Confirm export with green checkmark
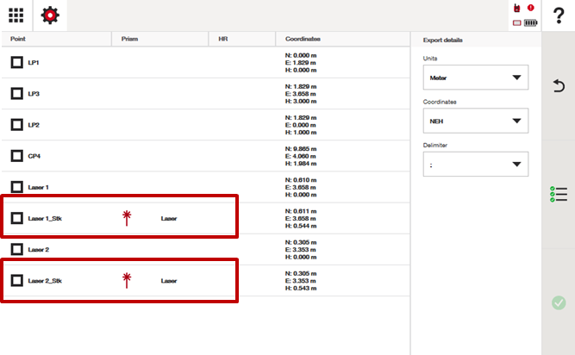Screen dimensions: 575x355 559,302
